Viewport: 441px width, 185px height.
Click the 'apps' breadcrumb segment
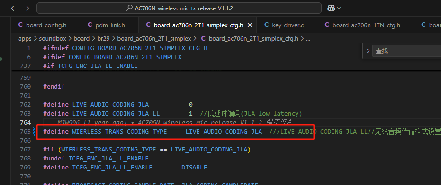point(25,39)
